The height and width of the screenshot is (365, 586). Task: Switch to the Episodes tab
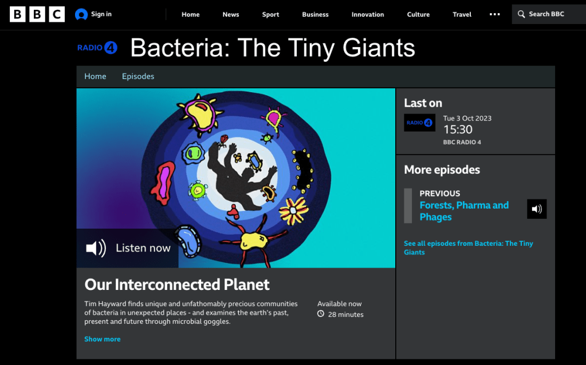(x=138, y=76)
